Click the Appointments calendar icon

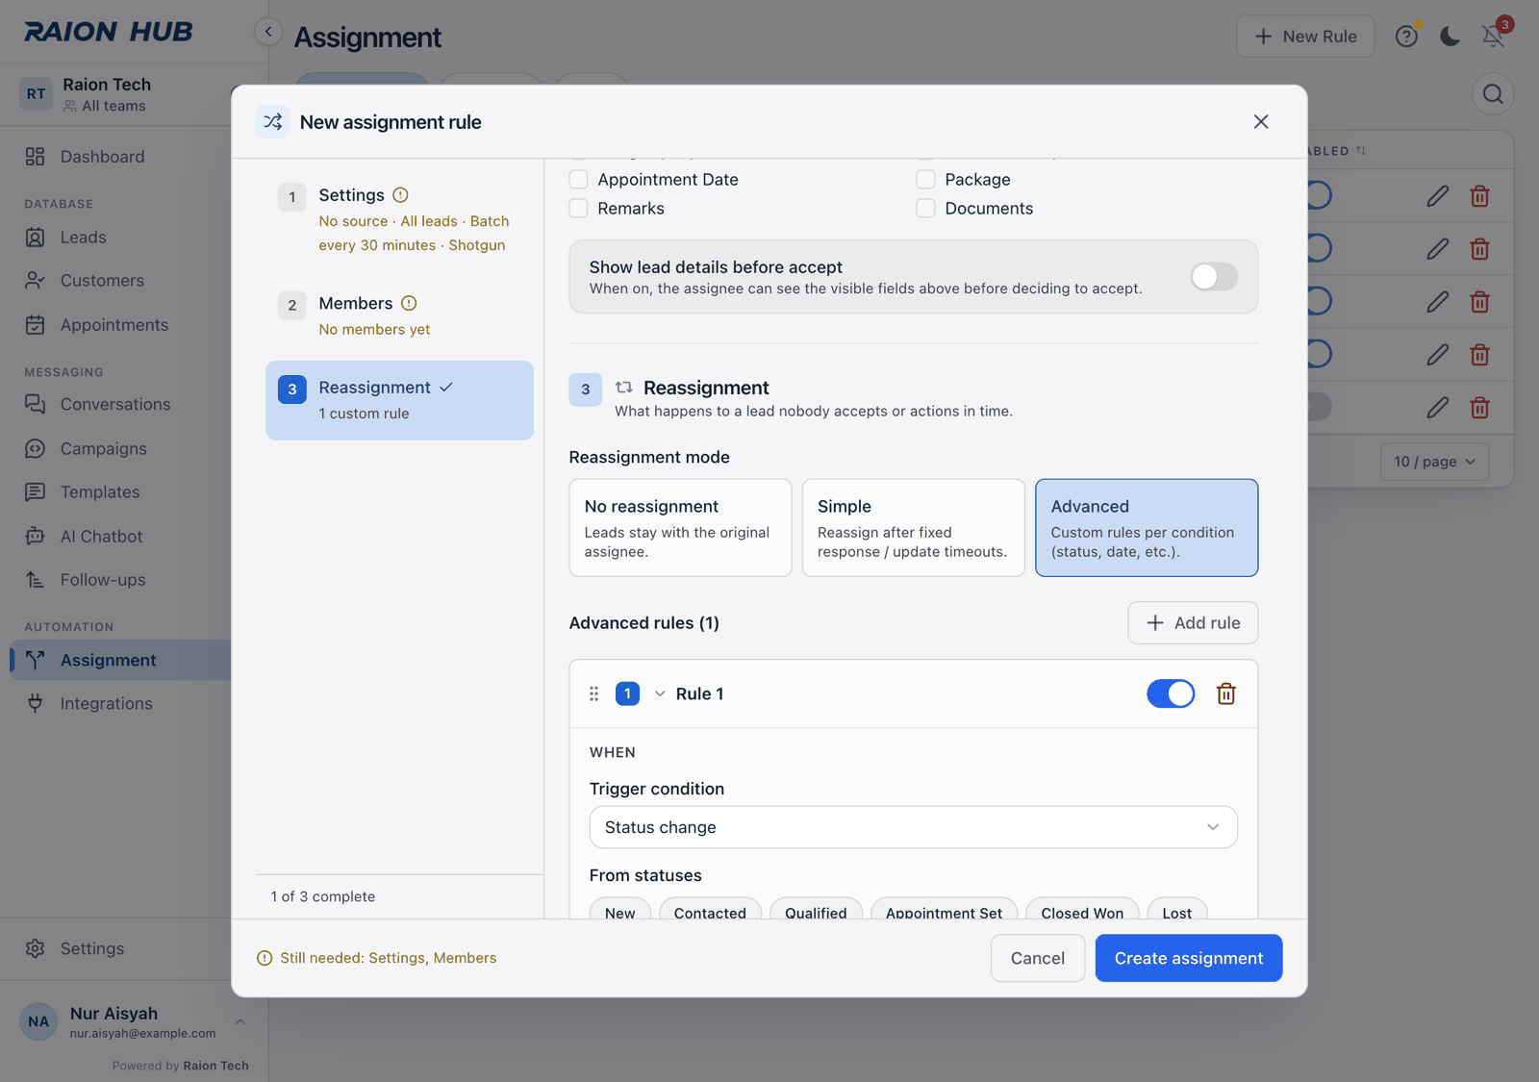point(36,325)
